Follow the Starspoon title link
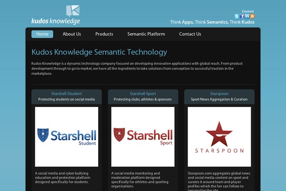This screenshot has height=191, width=286. 219,94
